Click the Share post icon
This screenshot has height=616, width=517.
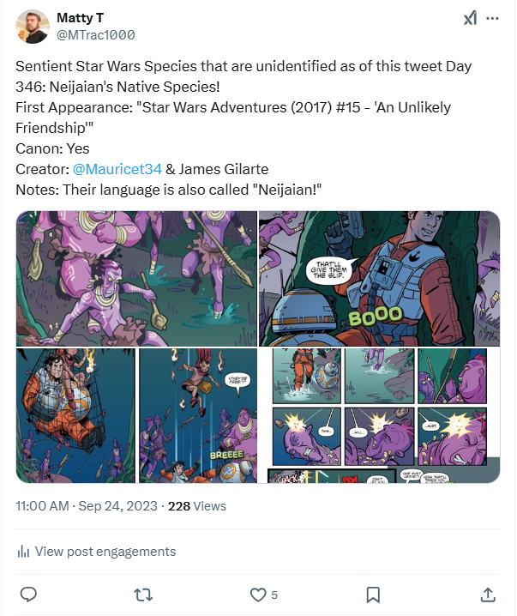pos(487,594)
